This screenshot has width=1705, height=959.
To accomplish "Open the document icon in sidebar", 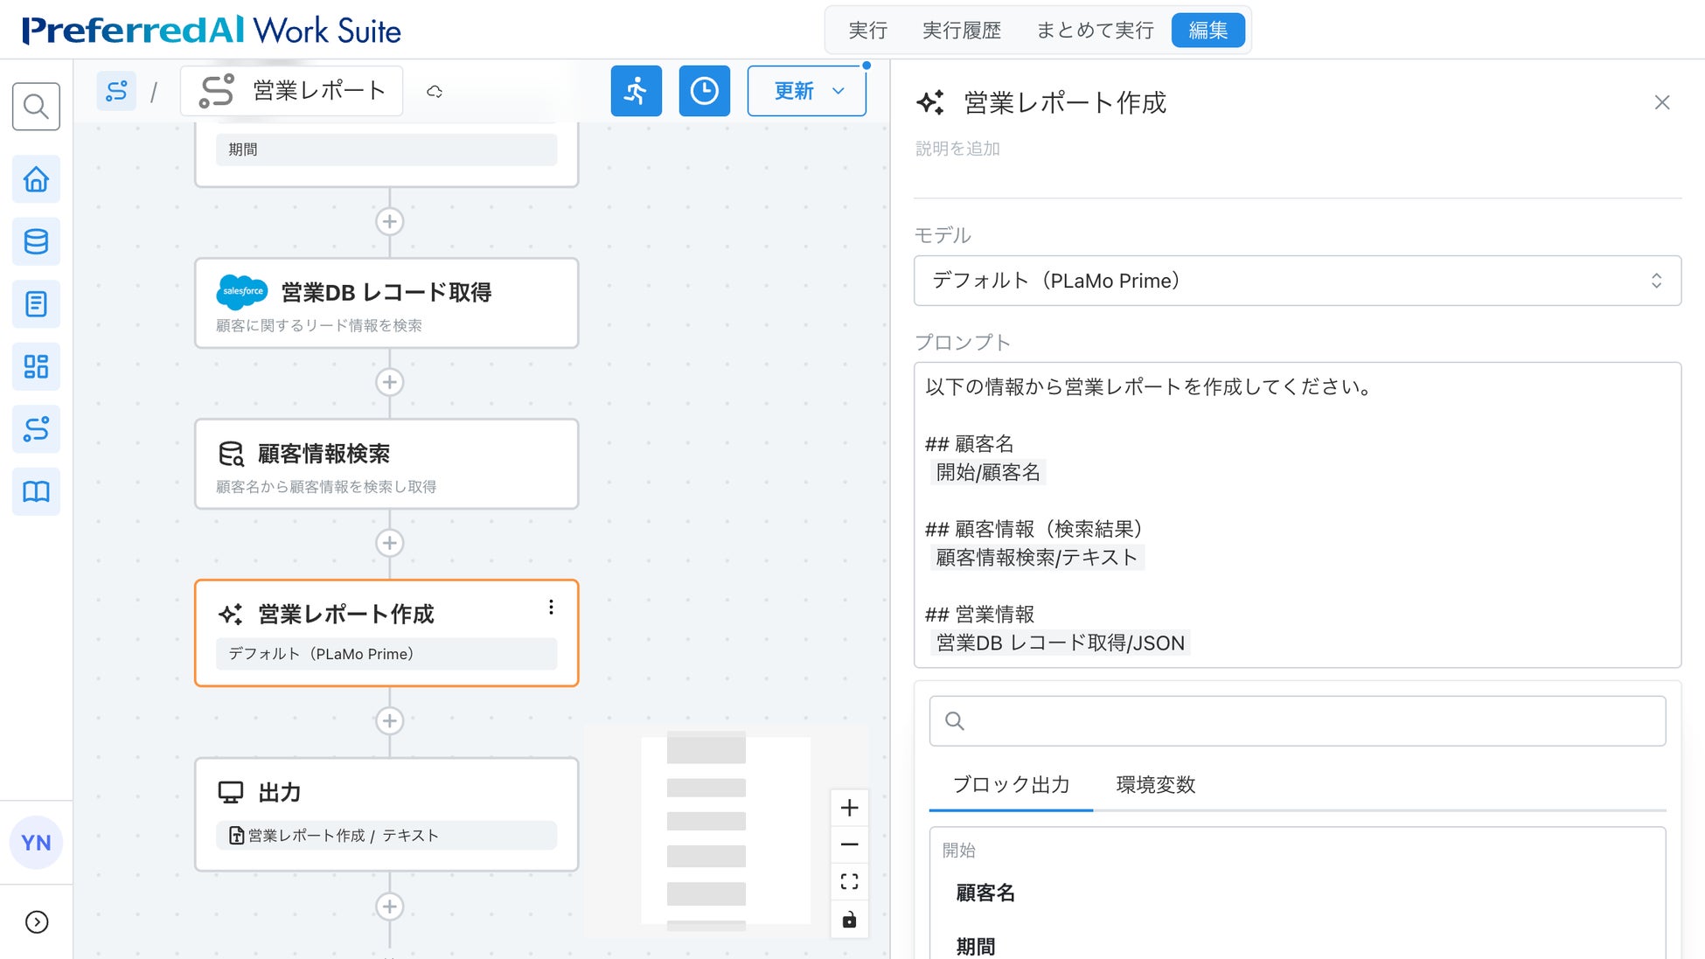I will tap(36, 304).
